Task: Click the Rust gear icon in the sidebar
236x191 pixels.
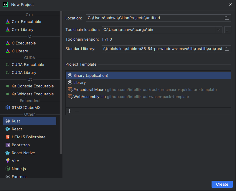Action: [8, 121]
